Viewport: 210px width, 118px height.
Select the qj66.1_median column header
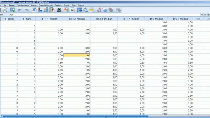(180, 19)
